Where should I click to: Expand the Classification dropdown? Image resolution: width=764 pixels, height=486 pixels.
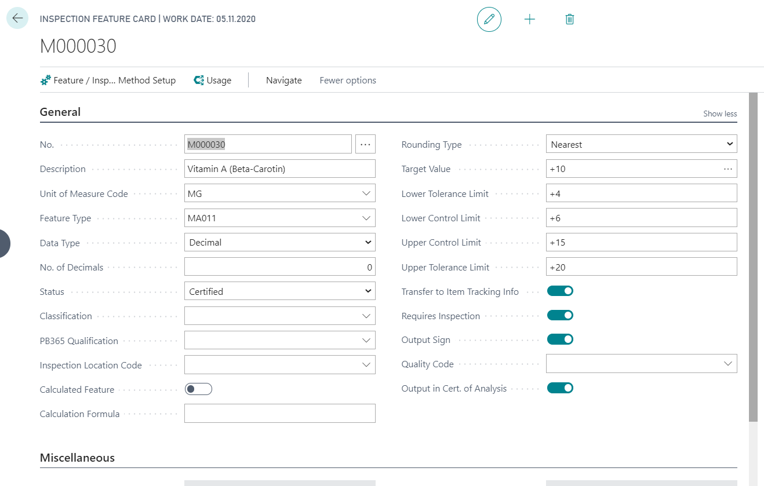pos(366,316)
